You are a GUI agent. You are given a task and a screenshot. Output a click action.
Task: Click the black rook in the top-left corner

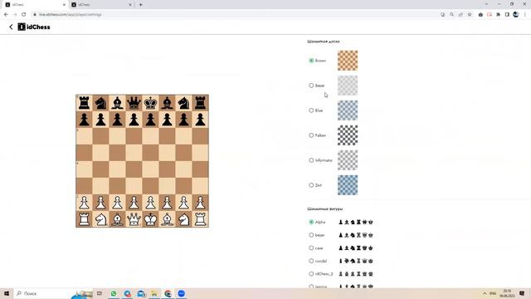(84, 103)
